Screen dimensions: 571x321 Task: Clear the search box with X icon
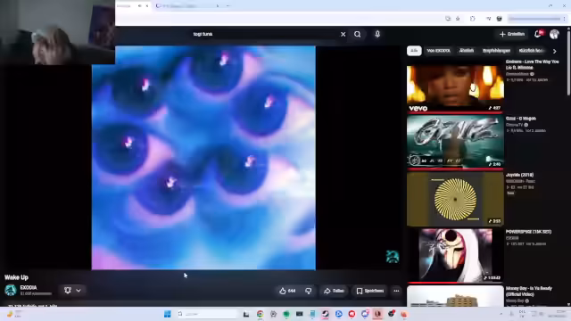pos(343,34)
